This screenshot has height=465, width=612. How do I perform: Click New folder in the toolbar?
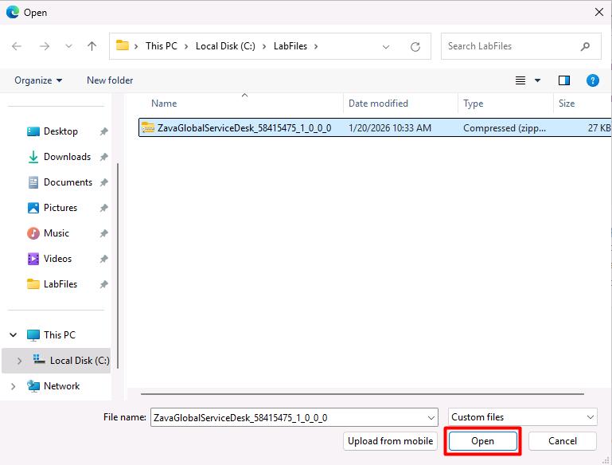pos(110,80)
